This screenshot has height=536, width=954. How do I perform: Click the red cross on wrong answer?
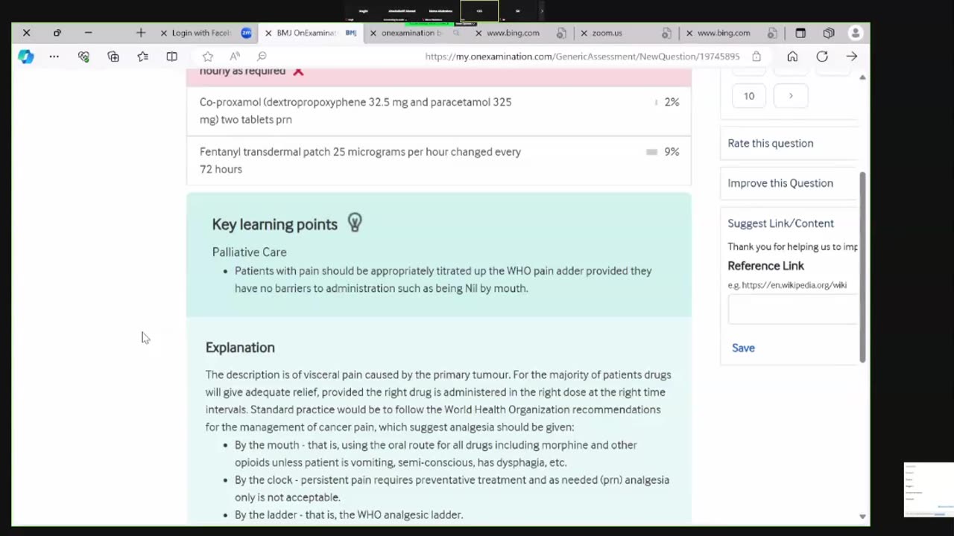298,71
